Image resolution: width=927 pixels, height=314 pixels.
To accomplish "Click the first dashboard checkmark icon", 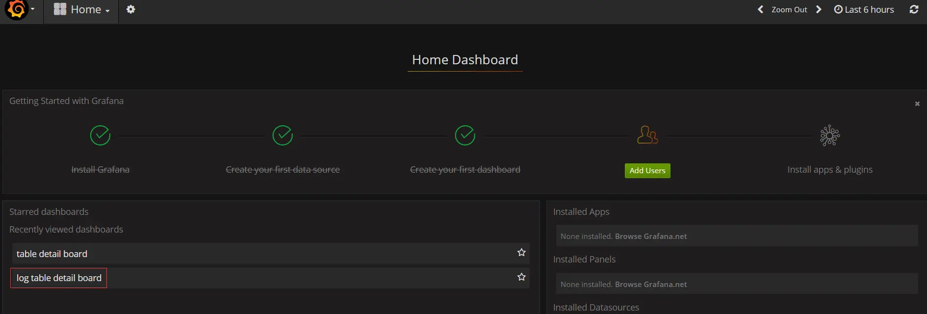I will pyautogui.click(x=465, y=135).
